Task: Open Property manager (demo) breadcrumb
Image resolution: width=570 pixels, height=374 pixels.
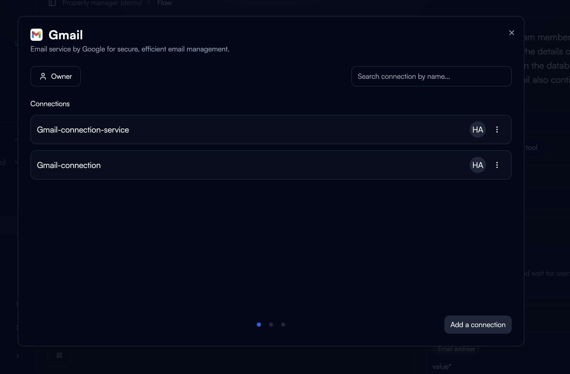Action: click(x=102, y=3)
